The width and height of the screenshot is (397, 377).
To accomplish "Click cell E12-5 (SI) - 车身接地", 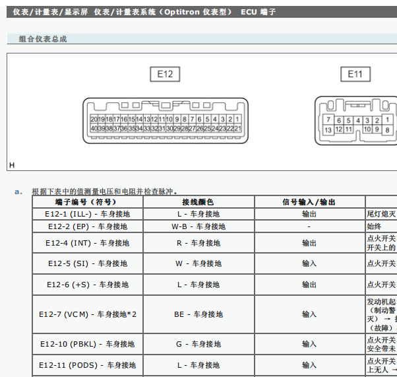I will 88,263.
